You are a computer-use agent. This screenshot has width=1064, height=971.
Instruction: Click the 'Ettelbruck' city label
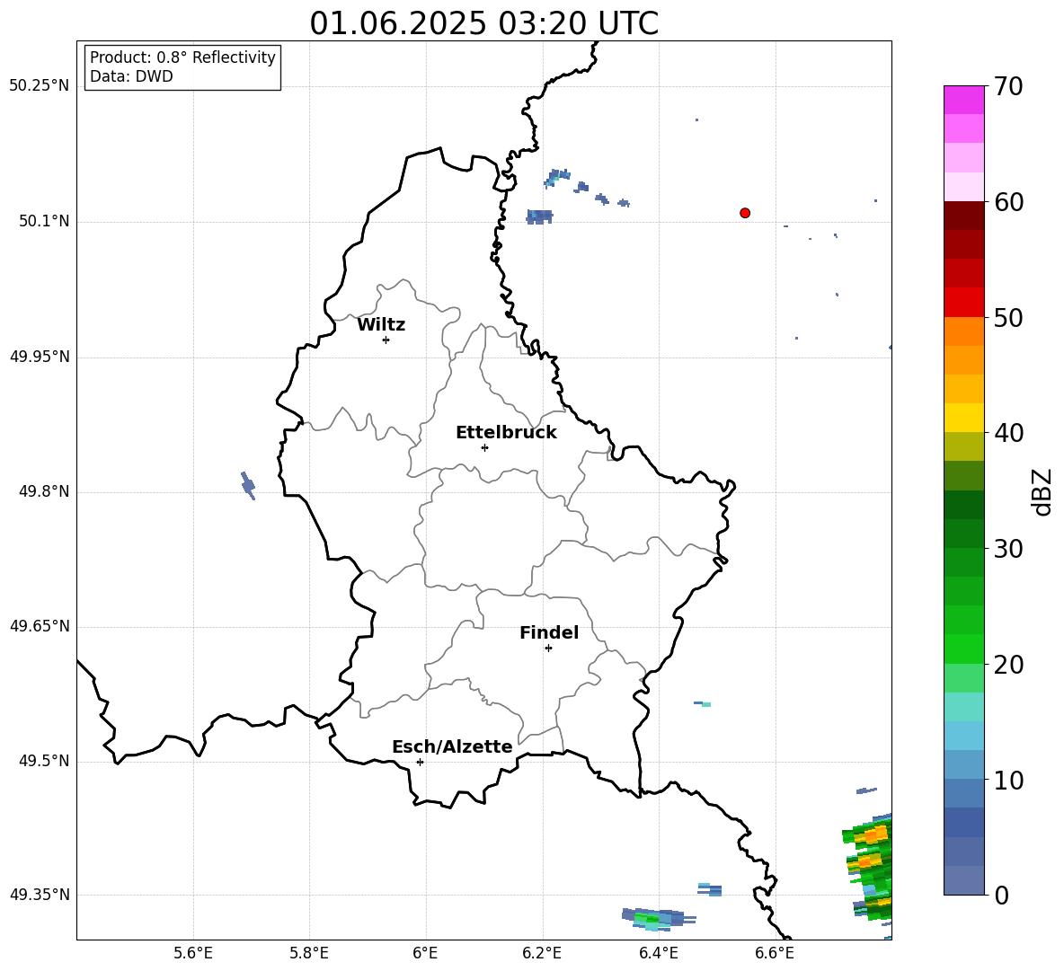coord(506,433)
